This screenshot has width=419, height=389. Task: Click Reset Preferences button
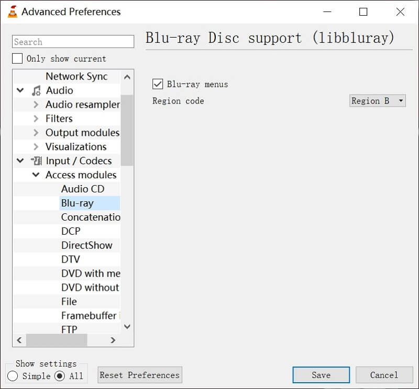(x=140, y=375)
